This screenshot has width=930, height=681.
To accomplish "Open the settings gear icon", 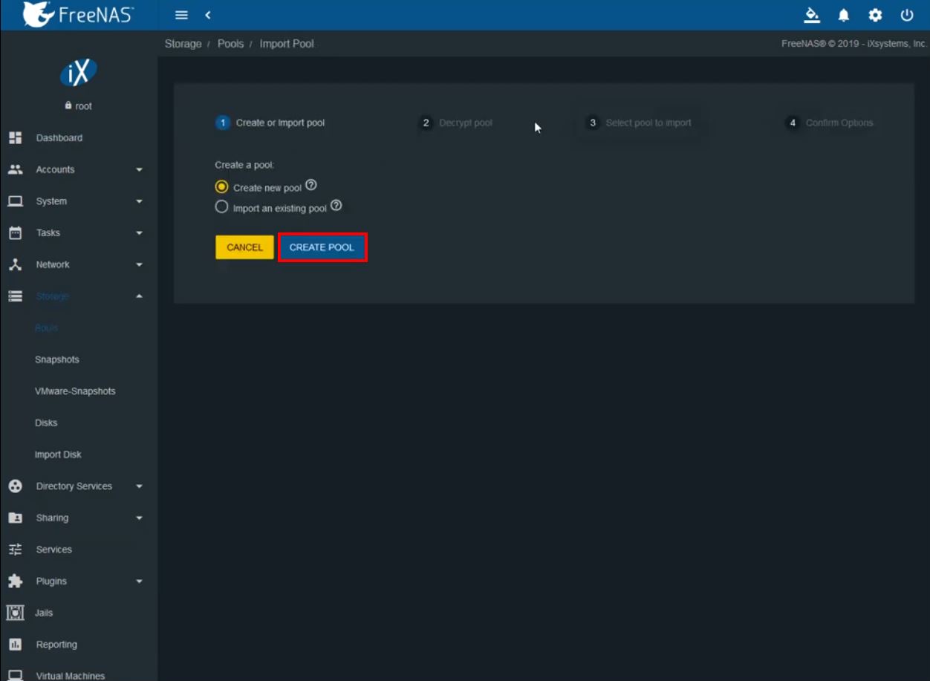I will (x=875, y=15).
